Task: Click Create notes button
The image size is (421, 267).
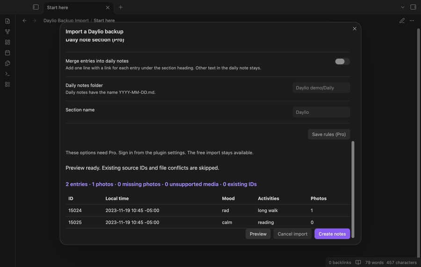Action: tap(332, 234)
